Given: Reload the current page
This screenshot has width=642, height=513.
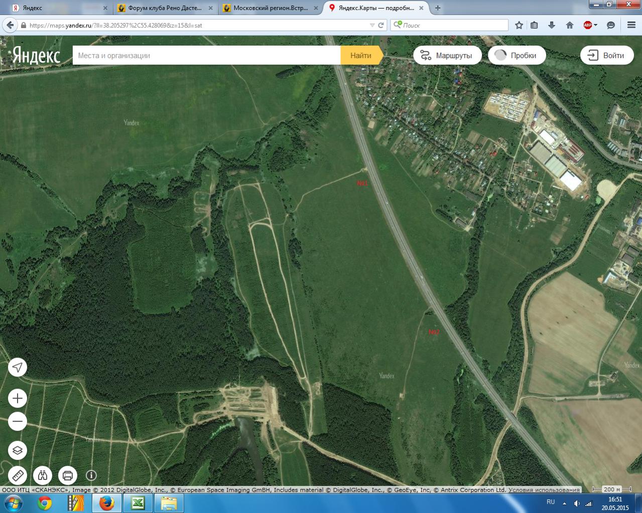Looking at the screenshot, I should [x=381, y=25].
